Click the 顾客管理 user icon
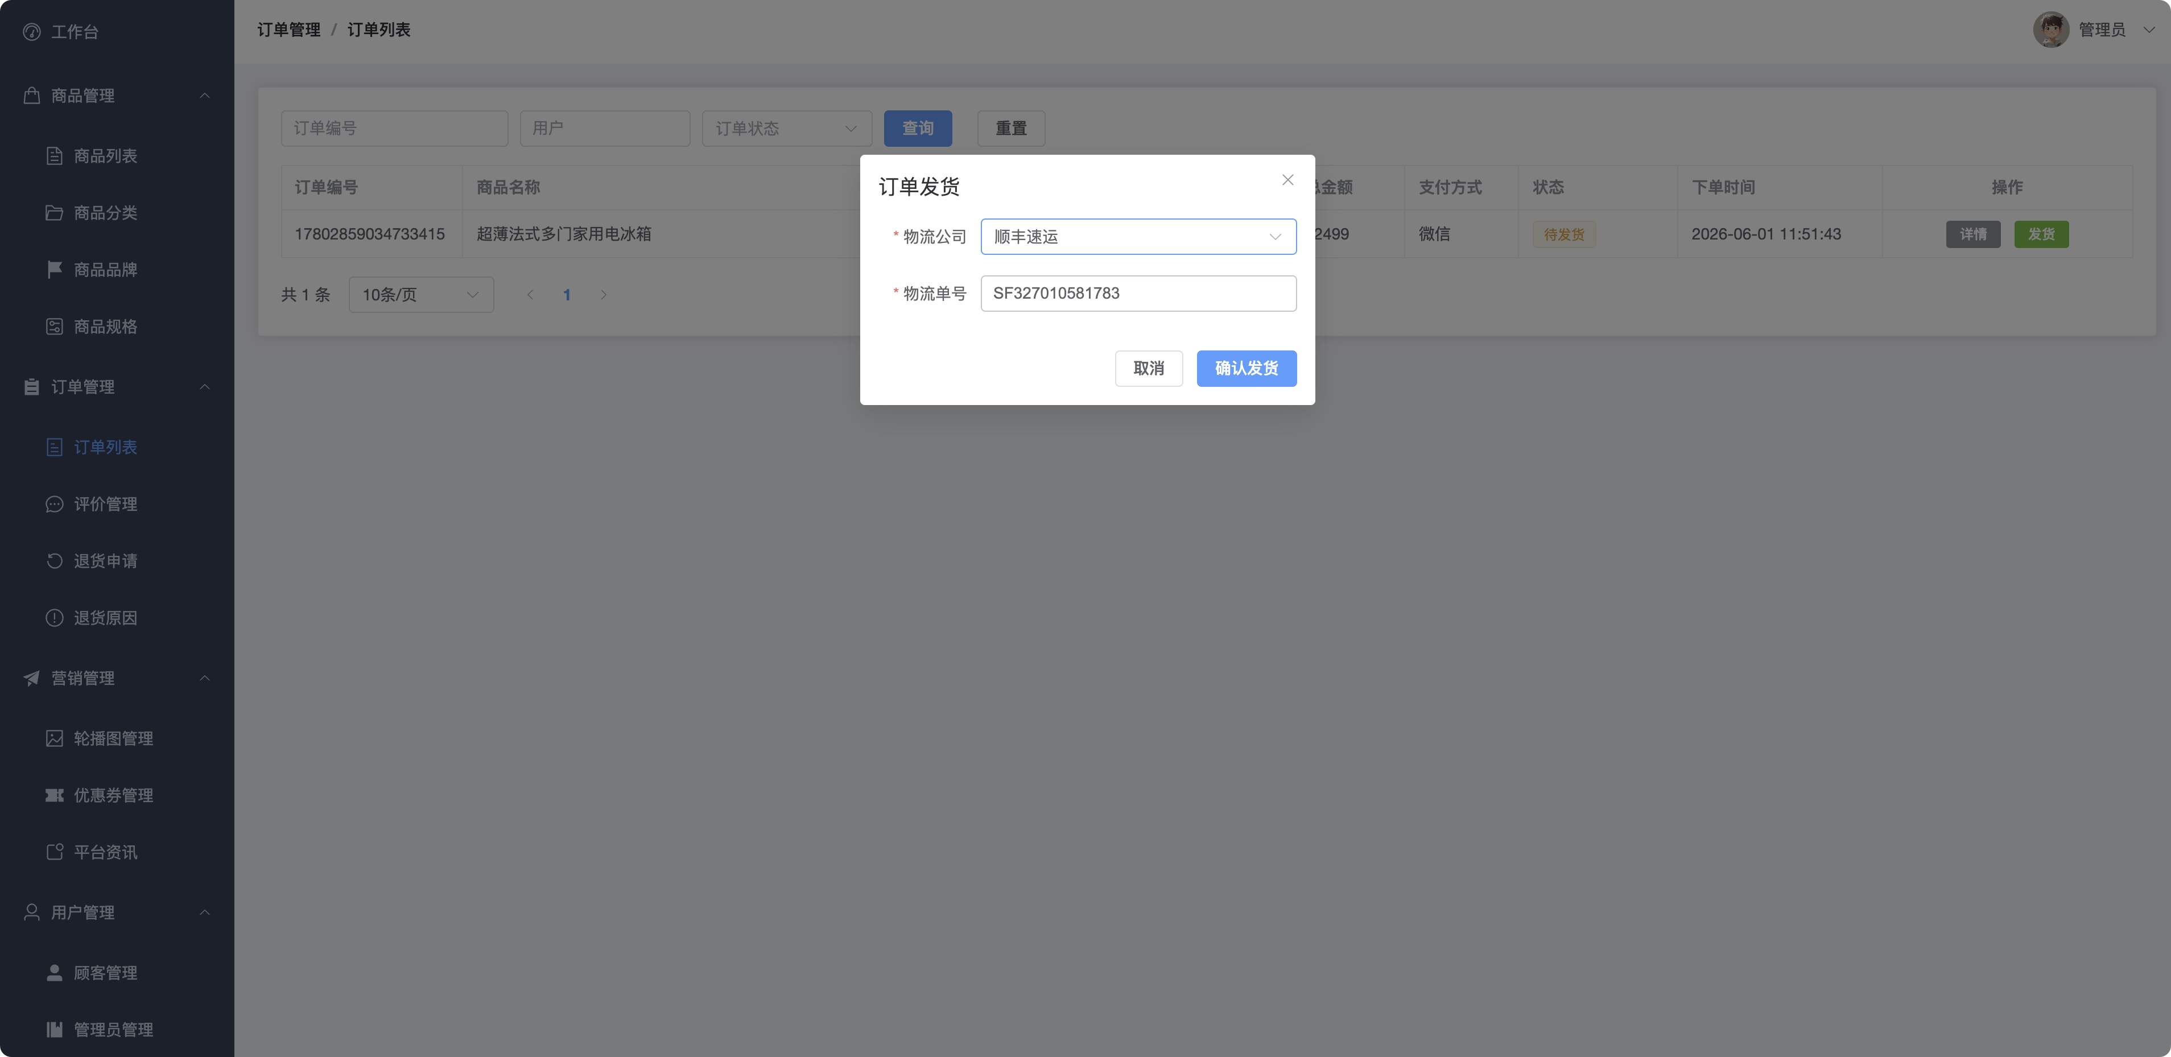The image size is (2171, 1057). coord(55,973)
